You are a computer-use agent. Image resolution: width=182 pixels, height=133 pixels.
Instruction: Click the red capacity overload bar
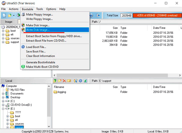157,15
